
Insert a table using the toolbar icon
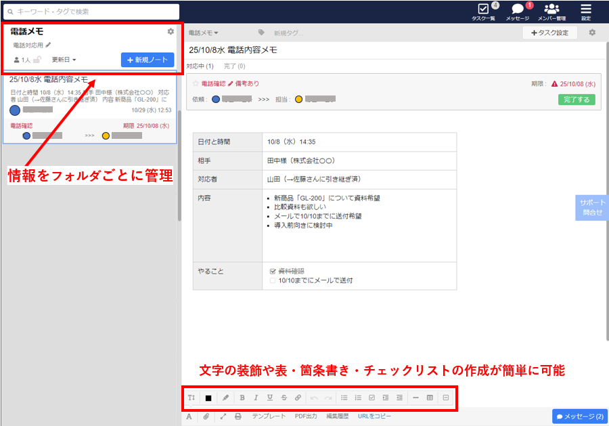[430, 398]
